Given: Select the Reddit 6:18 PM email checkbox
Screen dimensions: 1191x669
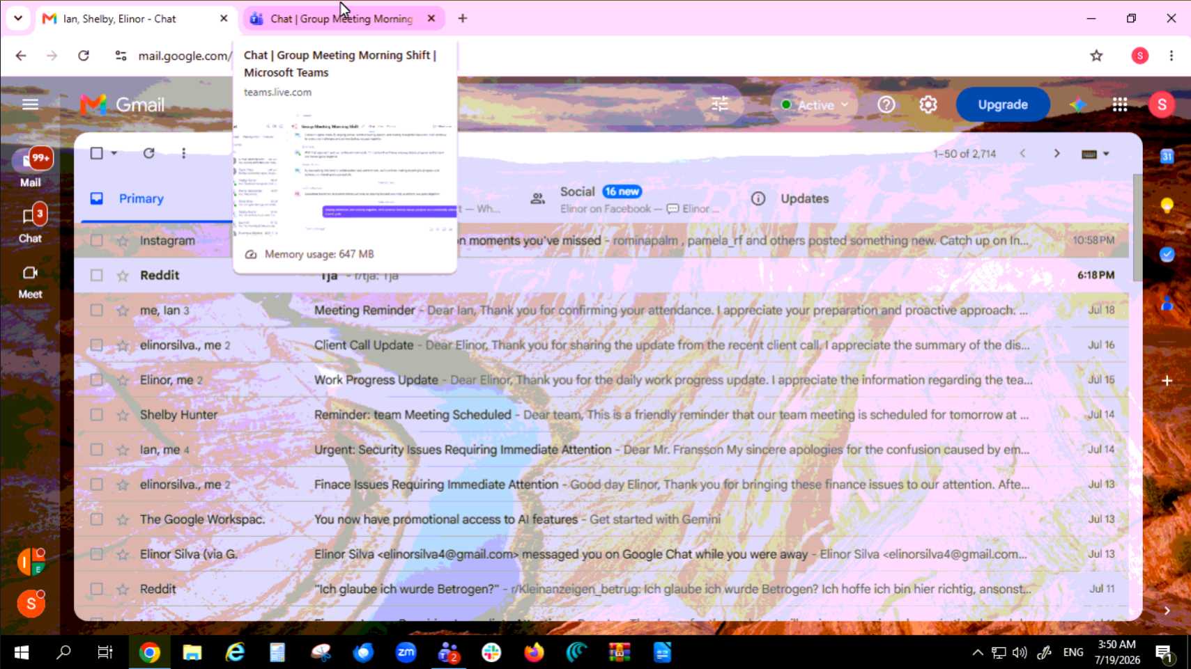Looking at the screenshot, I should [x=97, y=276].
